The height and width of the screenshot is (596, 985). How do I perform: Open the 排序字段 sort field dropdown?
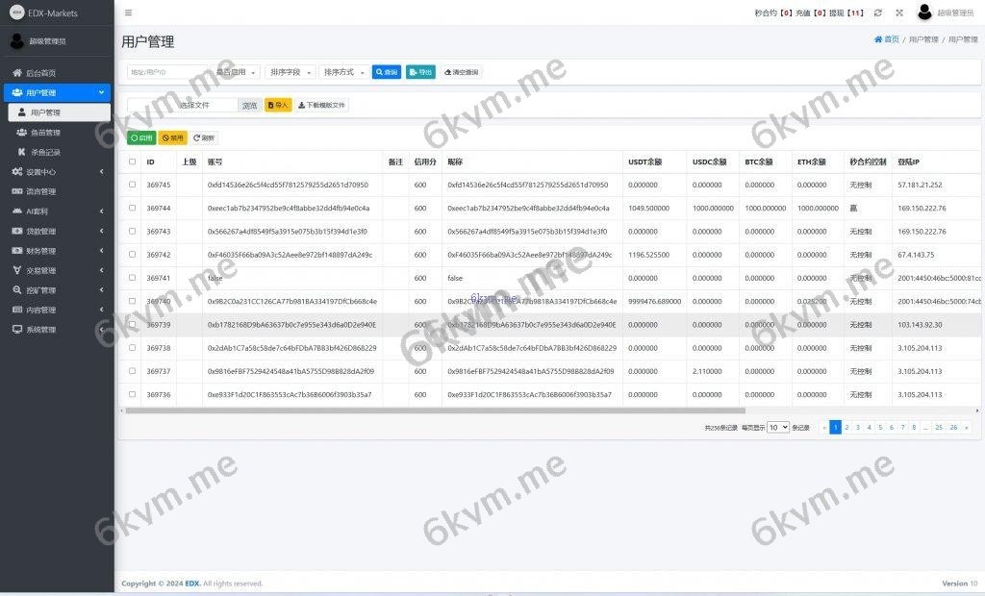(x=290, y=72)
